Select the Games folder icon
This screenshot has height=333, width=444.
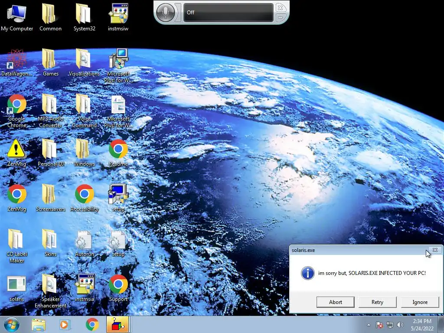[x=50, y=62]
